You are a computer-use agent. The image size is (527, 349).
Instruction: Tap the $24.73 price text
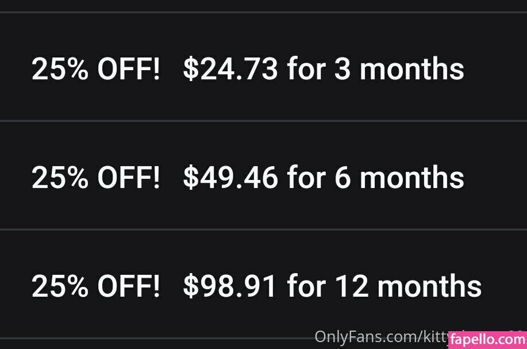[230, 70]
